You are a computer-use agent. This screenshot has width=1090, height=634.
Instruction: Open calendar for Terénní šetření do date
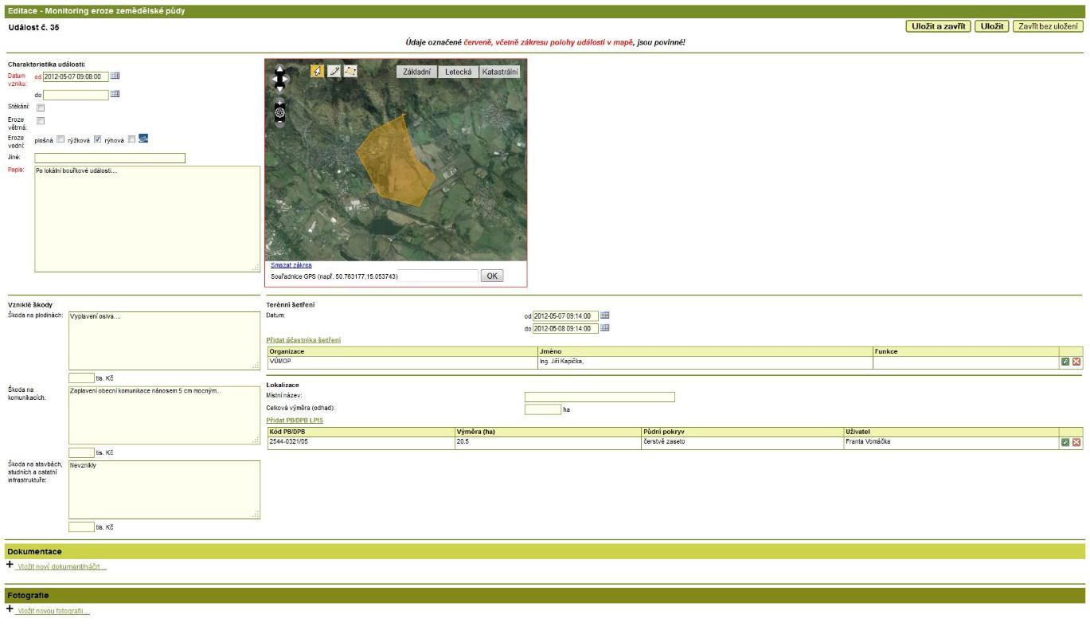click(604, 327)
